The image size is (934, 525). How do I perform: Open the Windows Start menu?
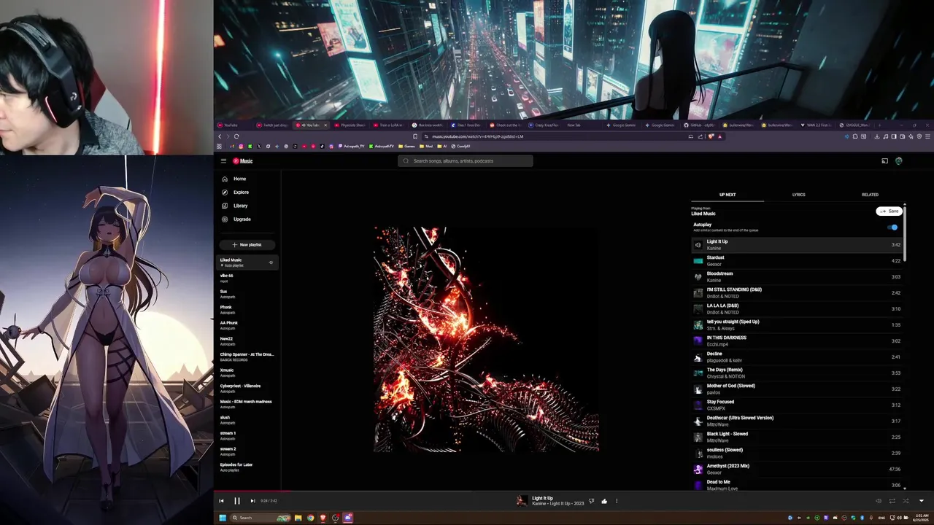(x=223, y=518)
